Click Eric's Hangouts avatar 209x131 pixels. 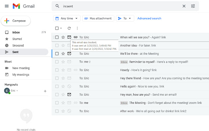7,91
